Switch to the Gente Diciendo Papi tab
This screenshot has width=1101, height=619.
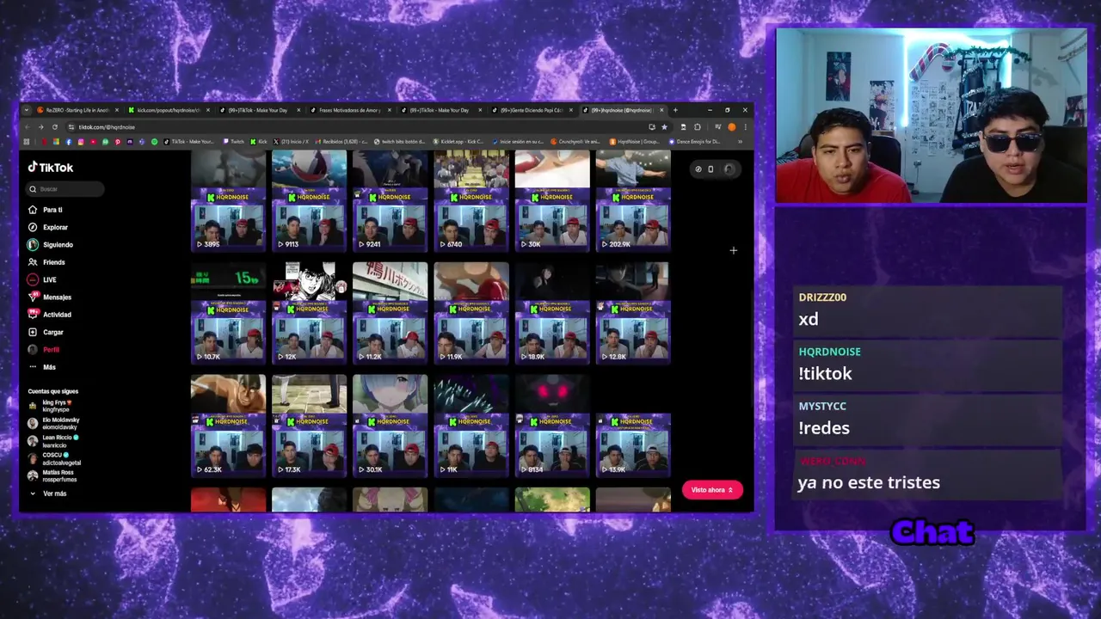(532, 110)
